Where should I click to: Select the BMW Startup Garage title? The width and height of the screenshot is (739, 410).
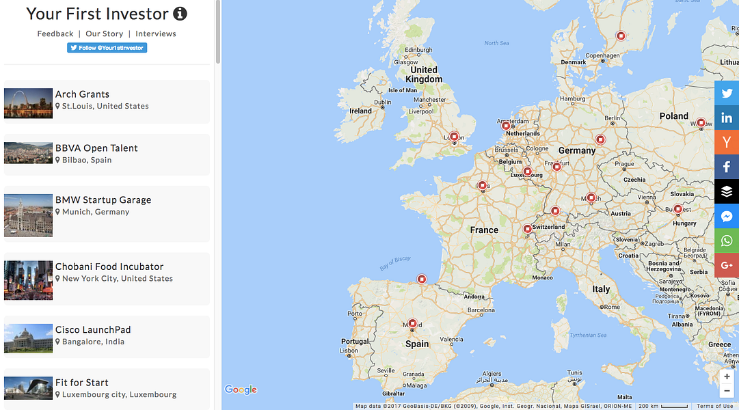click(103, 200)
